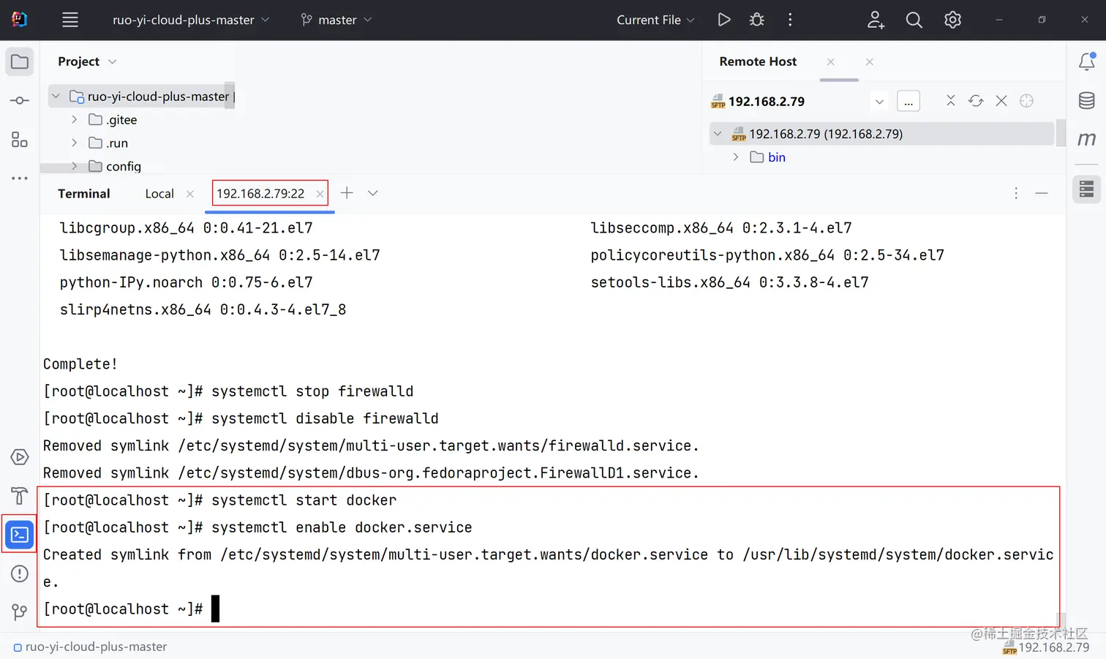Screen dimensions: 1106x659
Task: Debug the current file
Action: 757,20
